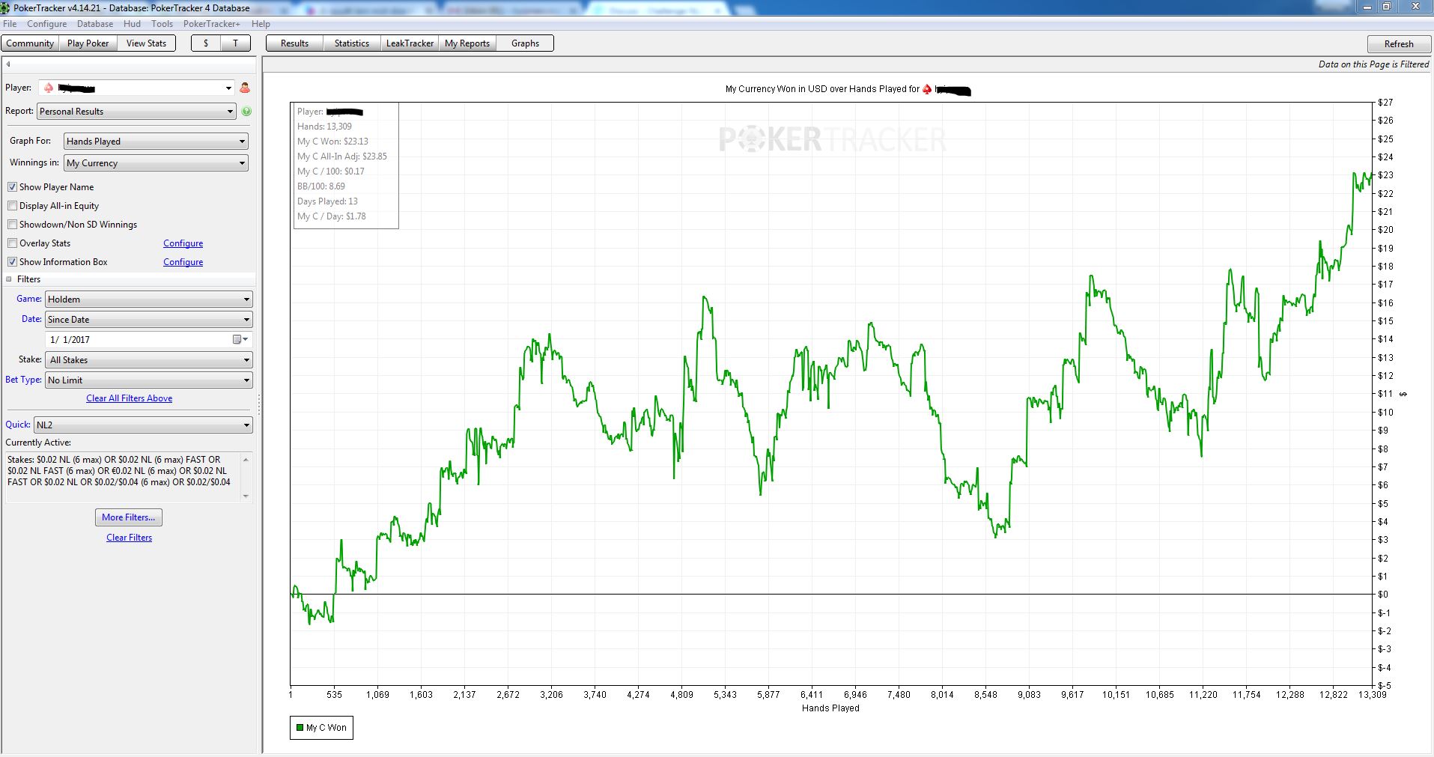
Task: Click the information box on the graph
Action: 346,165
